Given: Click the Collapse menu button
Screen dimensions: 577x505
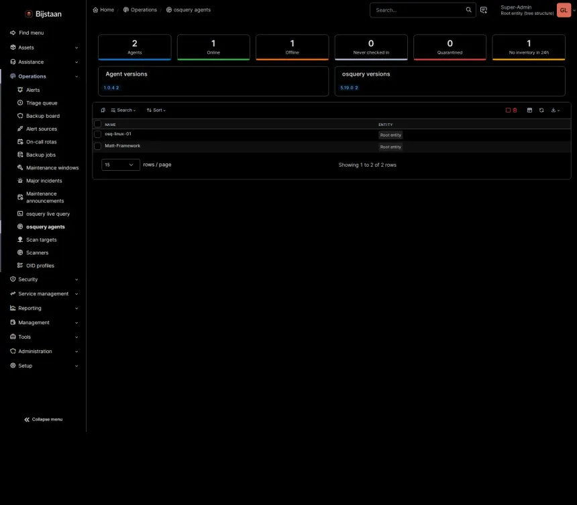Looking at the screenshot, I should tap(44, 419).
